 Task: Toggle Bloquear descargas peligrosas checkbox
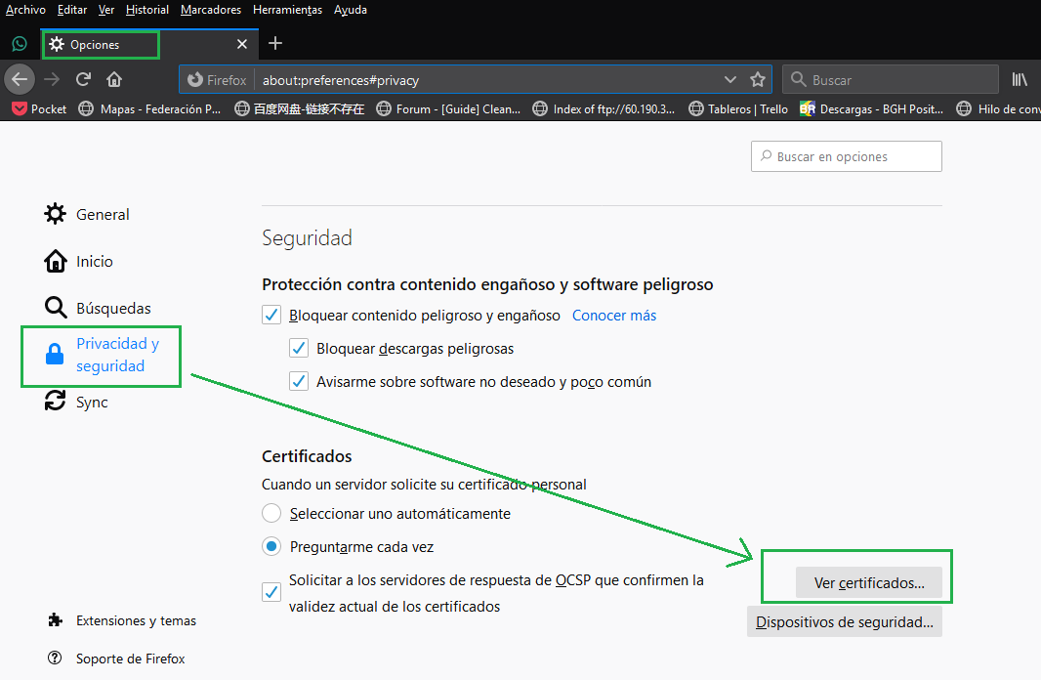pyautogui.click(x=299, y=349)
